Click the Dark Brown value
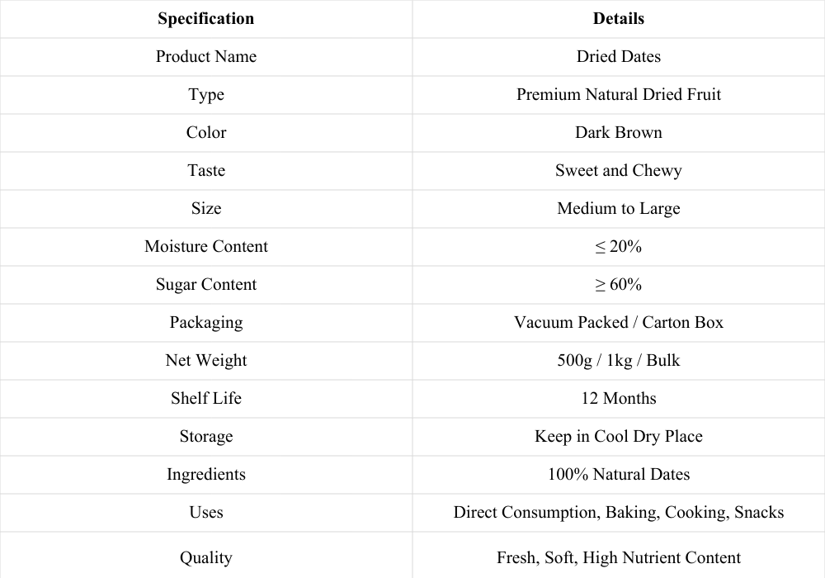 point(618,132)
